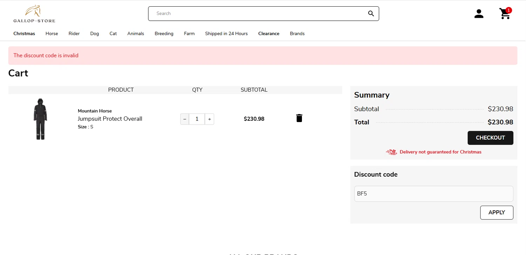The image size is (526, 255).
Task: Open the Horse menu
Action: pos(52,34)
